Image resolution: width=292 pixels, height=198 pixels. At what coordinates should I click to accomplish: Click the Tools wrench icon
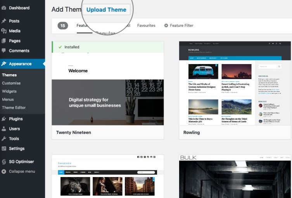click(x=3, y=139)
